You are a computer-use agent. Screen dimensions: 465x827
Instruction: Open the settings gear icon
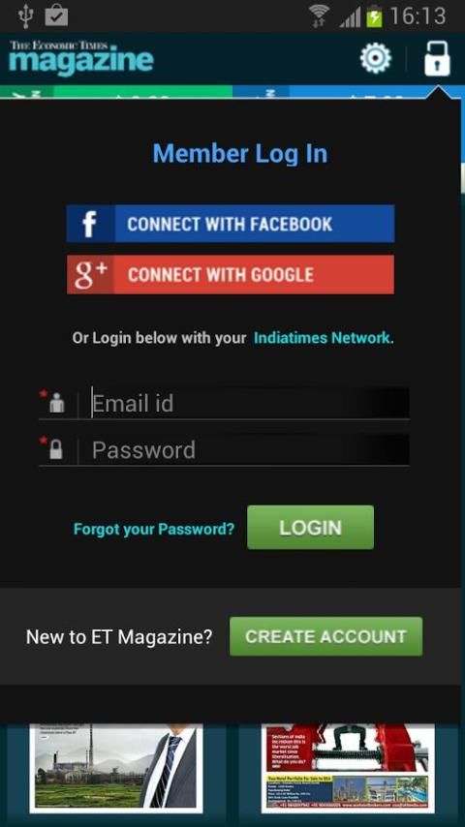pyautogui.click(x=375, y=58)
